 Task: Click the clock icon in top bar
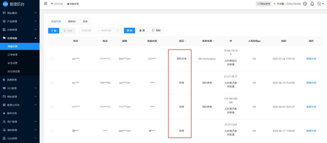305,4
